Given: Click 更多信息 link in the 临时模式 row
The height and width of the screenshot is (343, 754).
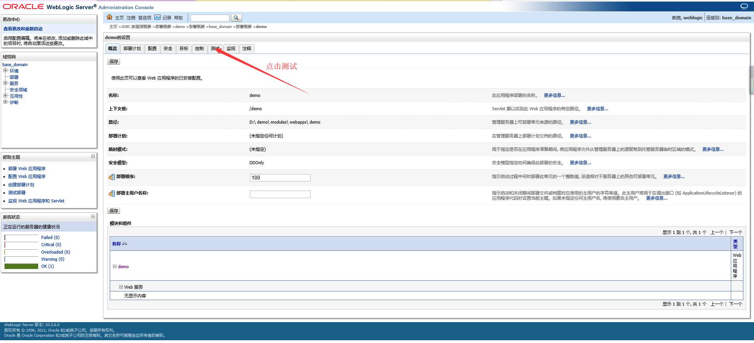Looking at the screenshot, I should 713,149.
